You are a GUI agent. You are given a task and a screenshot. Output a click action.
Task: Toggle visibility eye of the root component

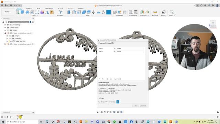point(7,22)
